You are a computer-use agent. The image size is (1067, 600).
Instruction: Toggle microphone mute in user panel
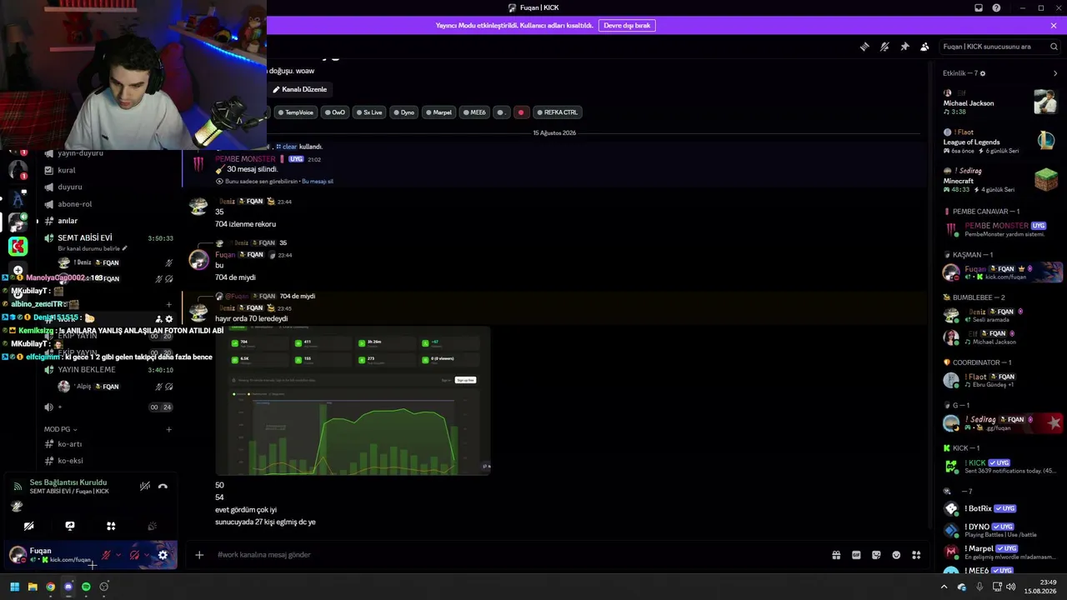[x=106, y=555]
